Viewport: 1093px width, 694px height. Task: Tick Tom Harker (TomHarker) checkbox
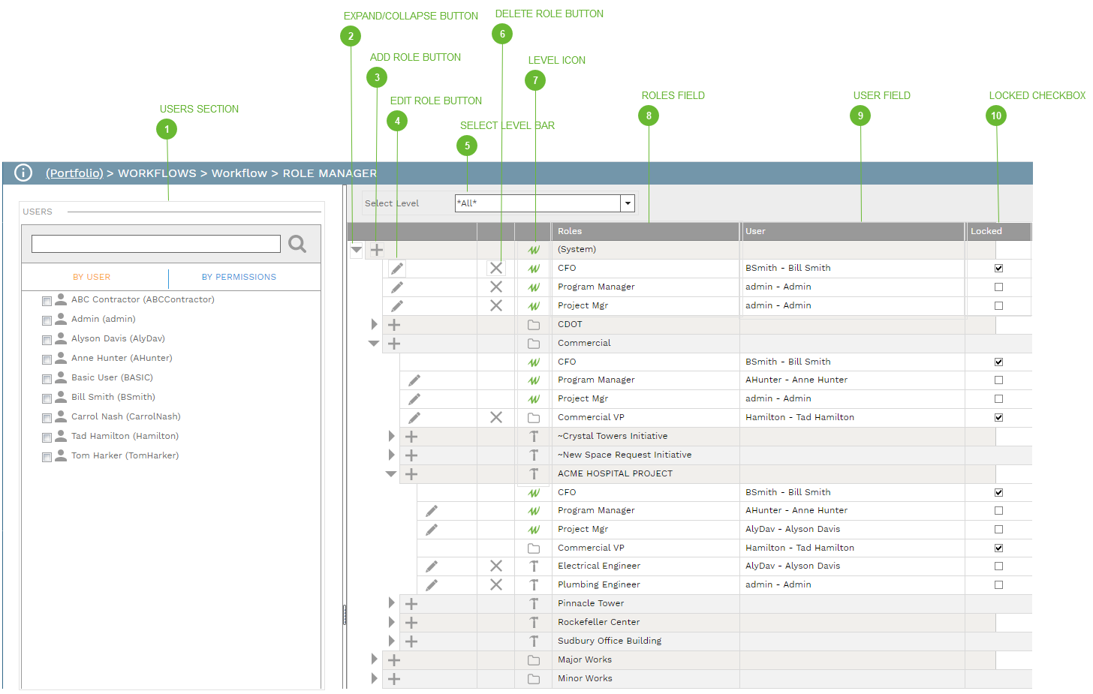coord(47,457)
